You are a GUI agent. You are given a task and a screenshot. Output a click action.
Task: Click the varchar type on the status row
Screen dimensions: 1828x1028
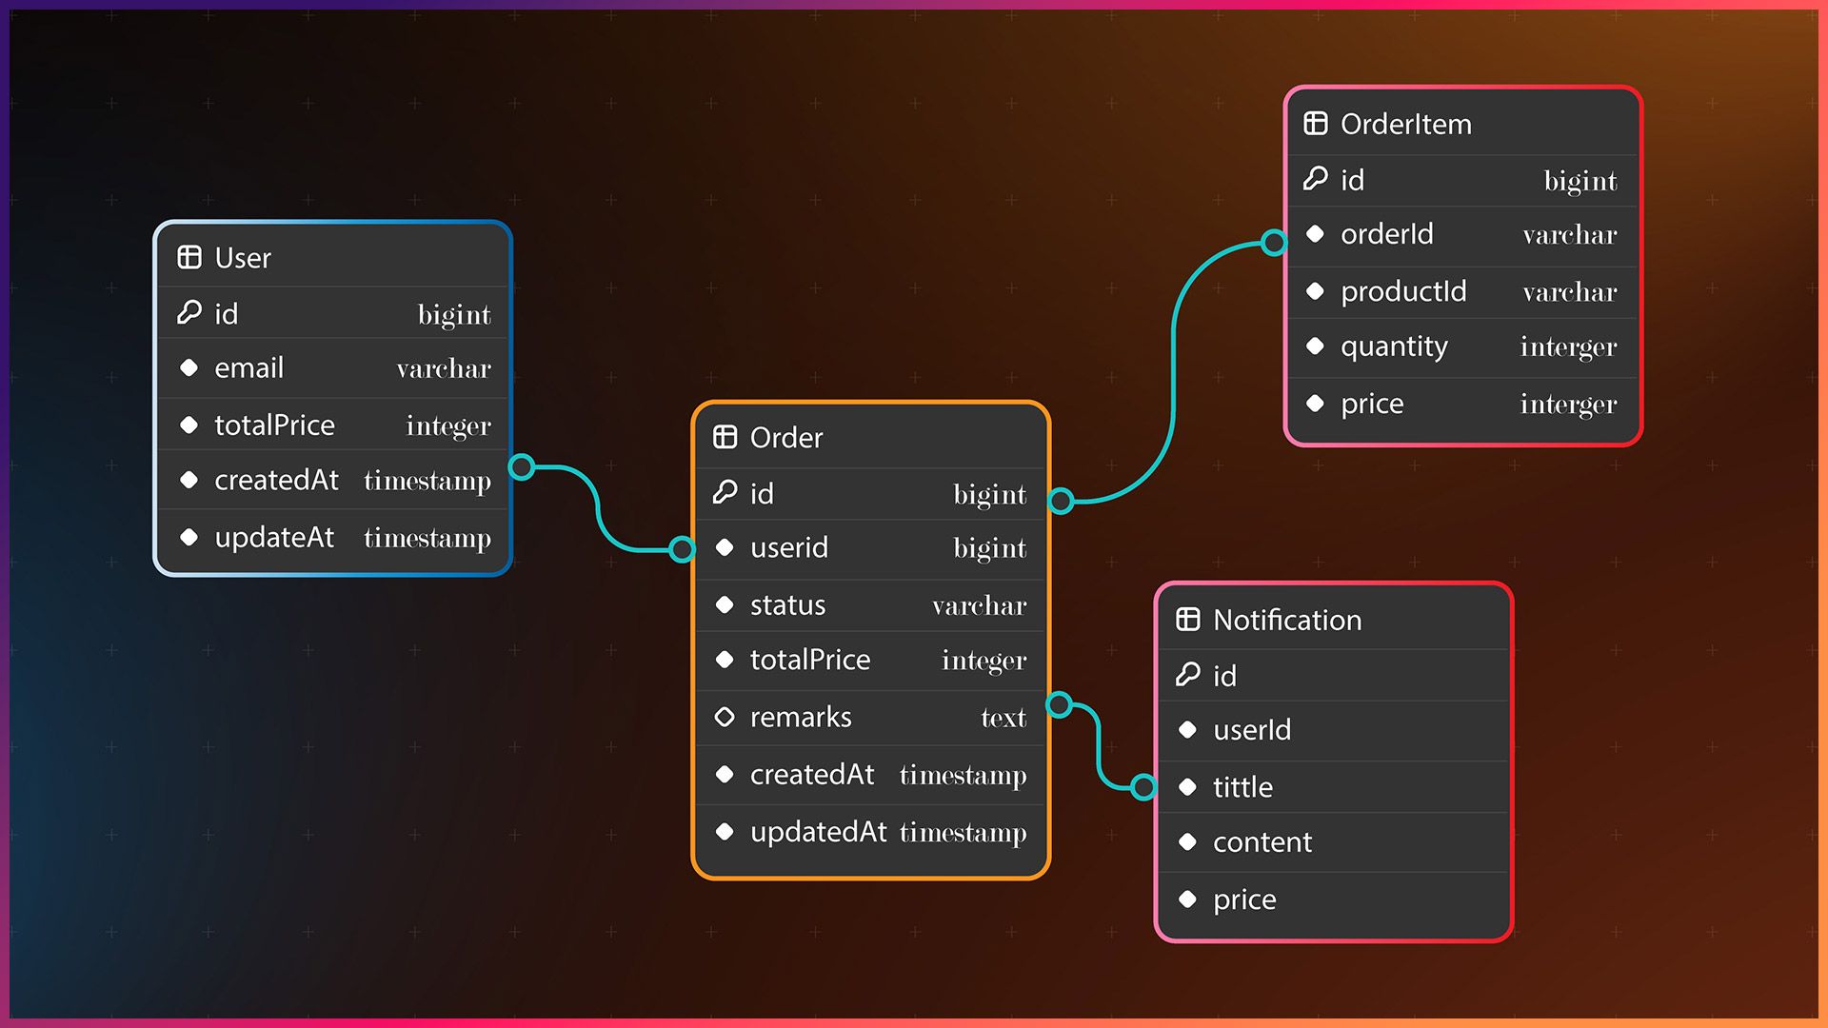click(979, 605)
